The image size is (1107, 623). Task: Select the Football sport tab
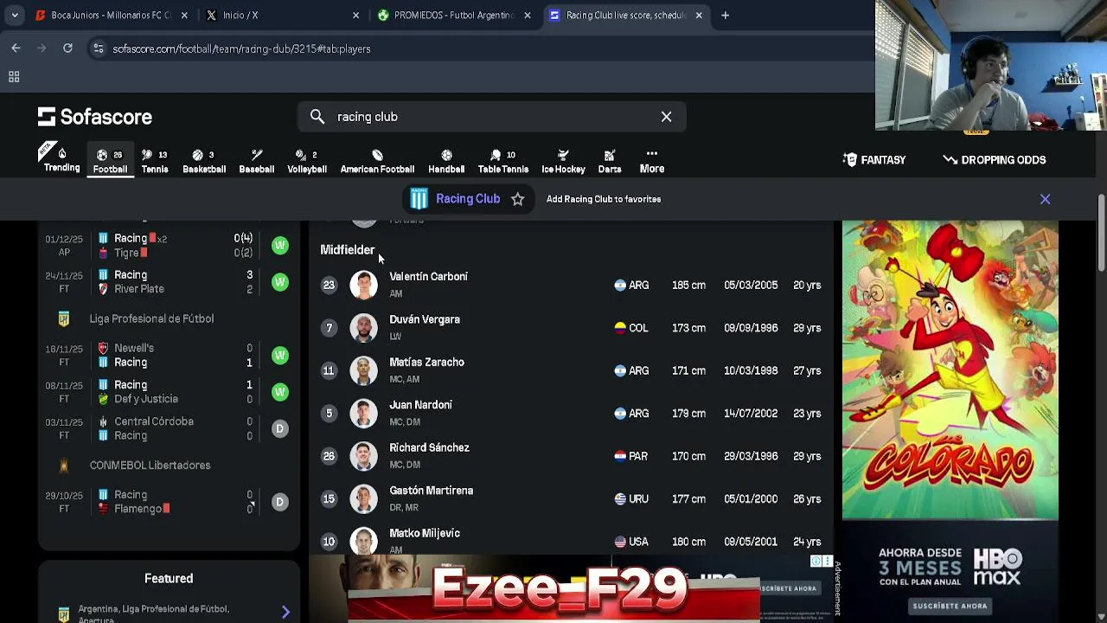point(110,161)
